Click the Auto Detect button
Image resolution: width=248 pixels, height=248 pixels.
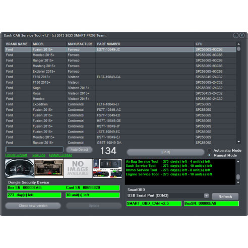(x=79, y=150)
